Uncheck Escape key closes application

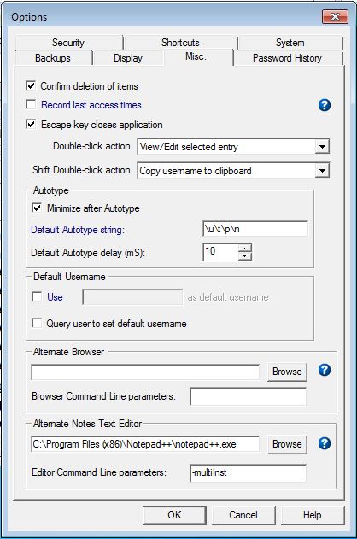(31, 124)
